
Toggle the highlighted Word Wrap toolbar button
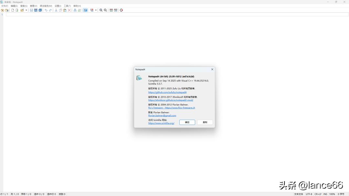pyautogui.click(x=85, y=10)
